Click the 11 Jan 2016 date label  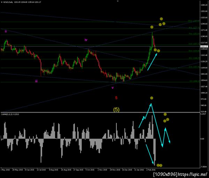click(139, 170)
